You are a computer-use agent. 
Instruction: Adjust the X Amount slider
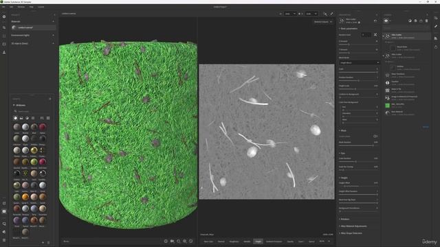[x=358, y=44]
